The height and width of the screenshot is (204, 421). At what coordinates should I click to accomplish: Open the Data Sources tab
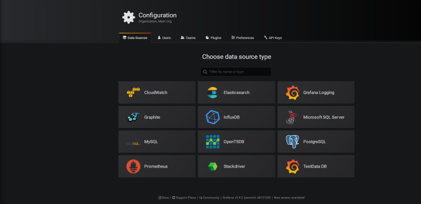point(135,37)
